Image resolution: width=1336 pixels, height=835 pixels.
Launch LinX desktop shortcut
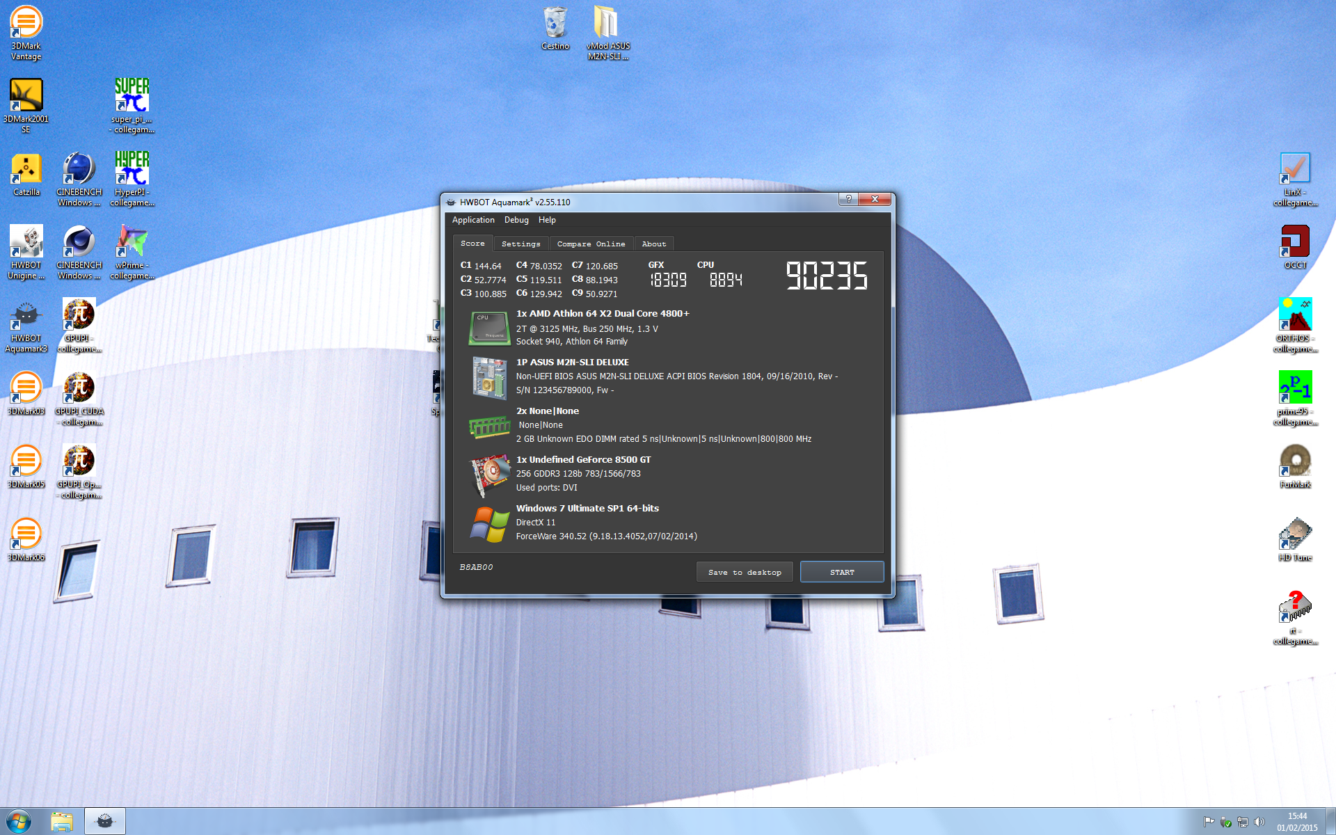[x=1295, y=180]
